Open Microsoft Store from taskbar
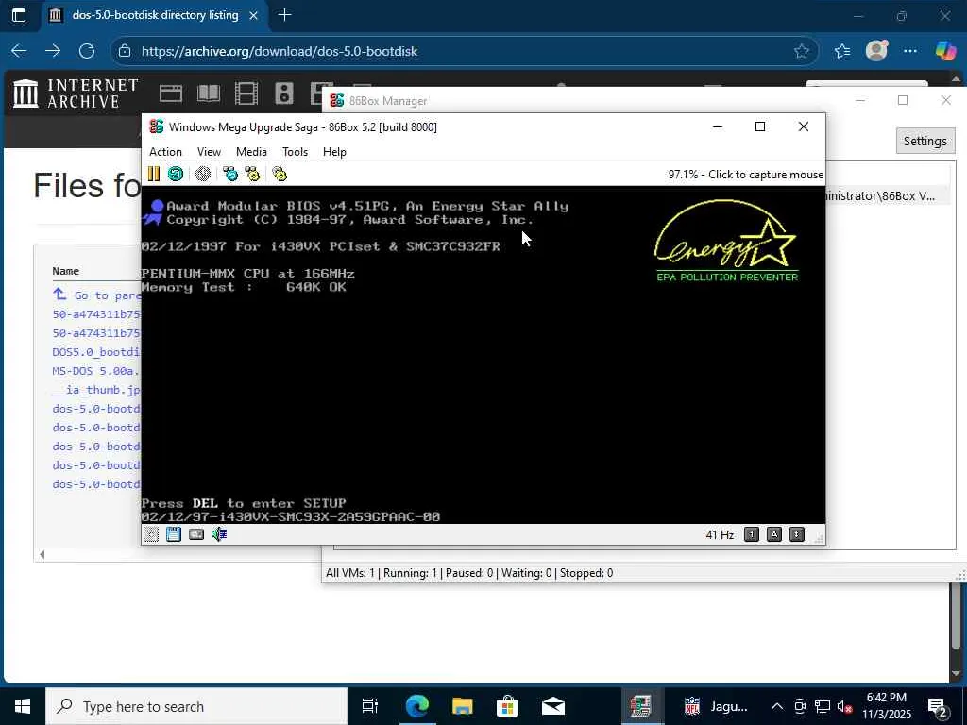 pos(507,706)
